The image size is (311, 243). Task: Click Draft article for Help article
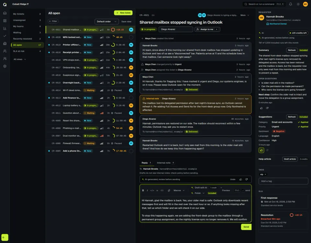pos(290,159)
